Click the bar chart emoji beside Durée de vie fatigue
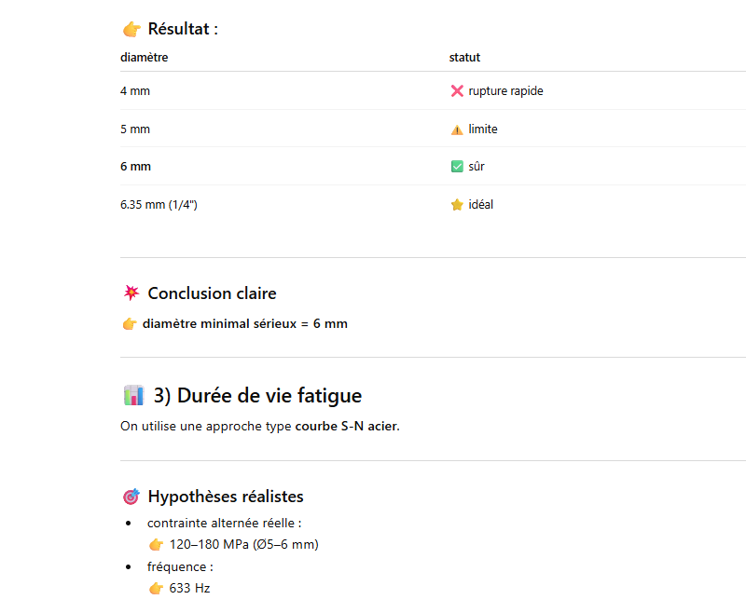This screenshot has height=613, width=746. coord(133,396)
